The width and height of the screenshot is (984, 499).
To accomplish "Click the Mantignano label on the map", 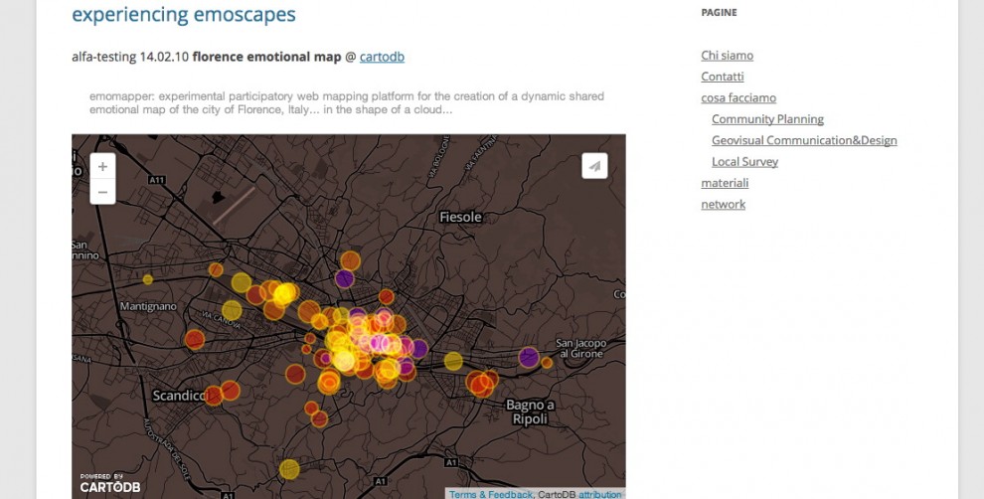I will (x=148, y=306).
